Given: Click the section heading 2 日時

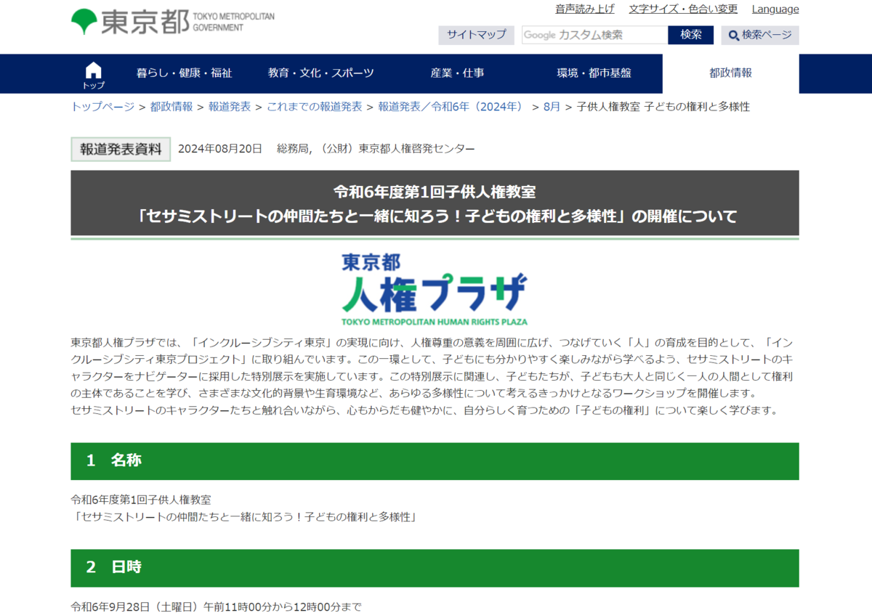Looking at the screenshot, I should pos(435,567).
